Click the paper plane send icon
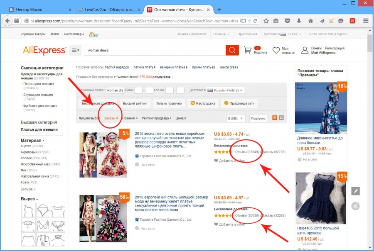374x251 pixels. point(322,21)
